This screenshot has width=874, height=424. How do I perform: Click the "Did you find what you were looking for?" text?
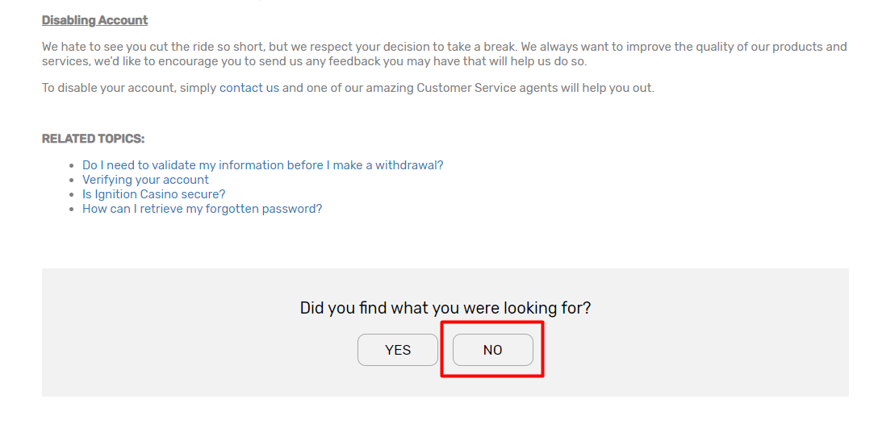click(x=445, y=308)
